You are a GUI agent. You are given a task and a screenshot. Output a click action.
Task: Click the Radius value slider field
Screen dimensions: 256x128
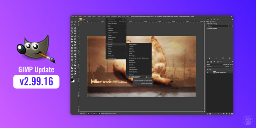pyautogui.click(x=218, y=26)
